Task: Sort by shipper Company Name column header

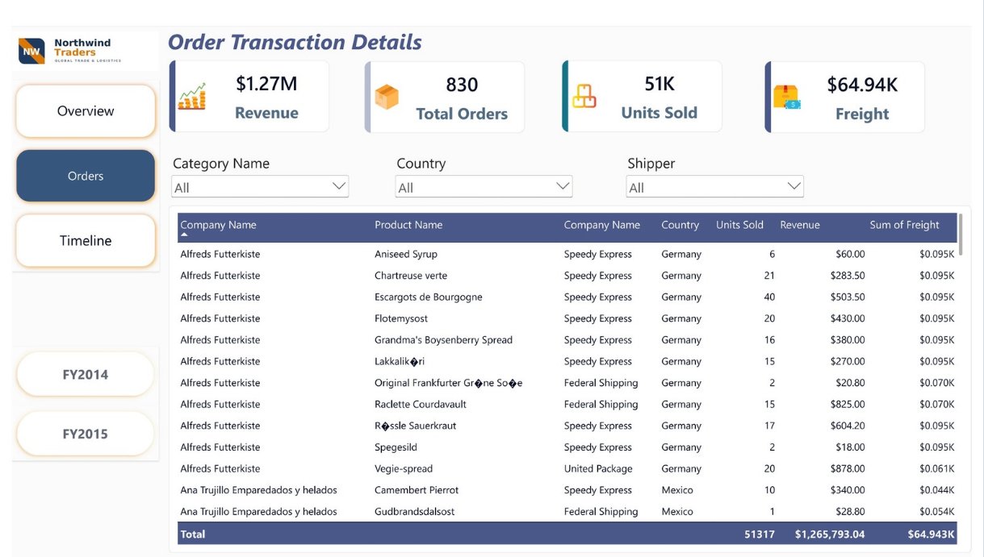Action: [602, 225]
